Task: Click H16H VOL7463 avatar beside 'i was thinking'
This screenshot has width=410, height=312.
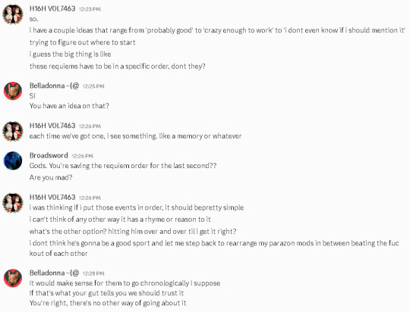Action: tap(13, 203)
